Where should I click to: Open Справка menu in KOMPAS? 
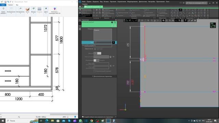[85, 4]
